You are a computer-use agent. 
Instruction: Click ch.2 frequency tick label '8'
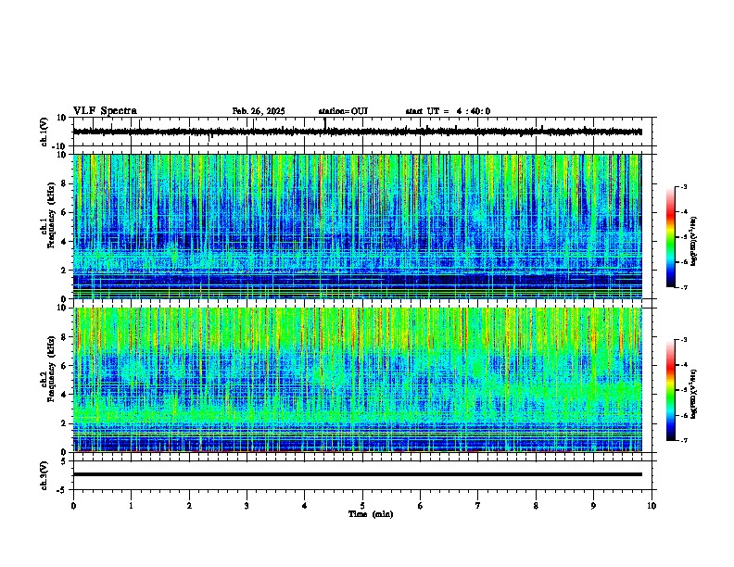coord(65,337)
